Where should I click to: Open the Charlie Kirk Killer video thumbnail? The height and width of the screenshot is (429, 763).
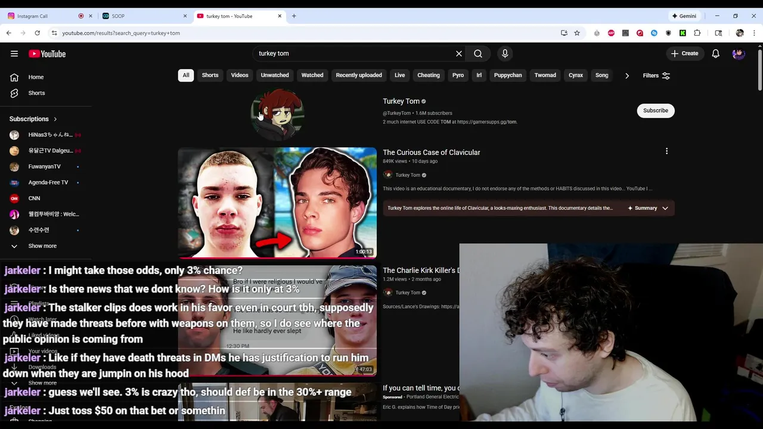pyautogui.click(x=277, y=320)
